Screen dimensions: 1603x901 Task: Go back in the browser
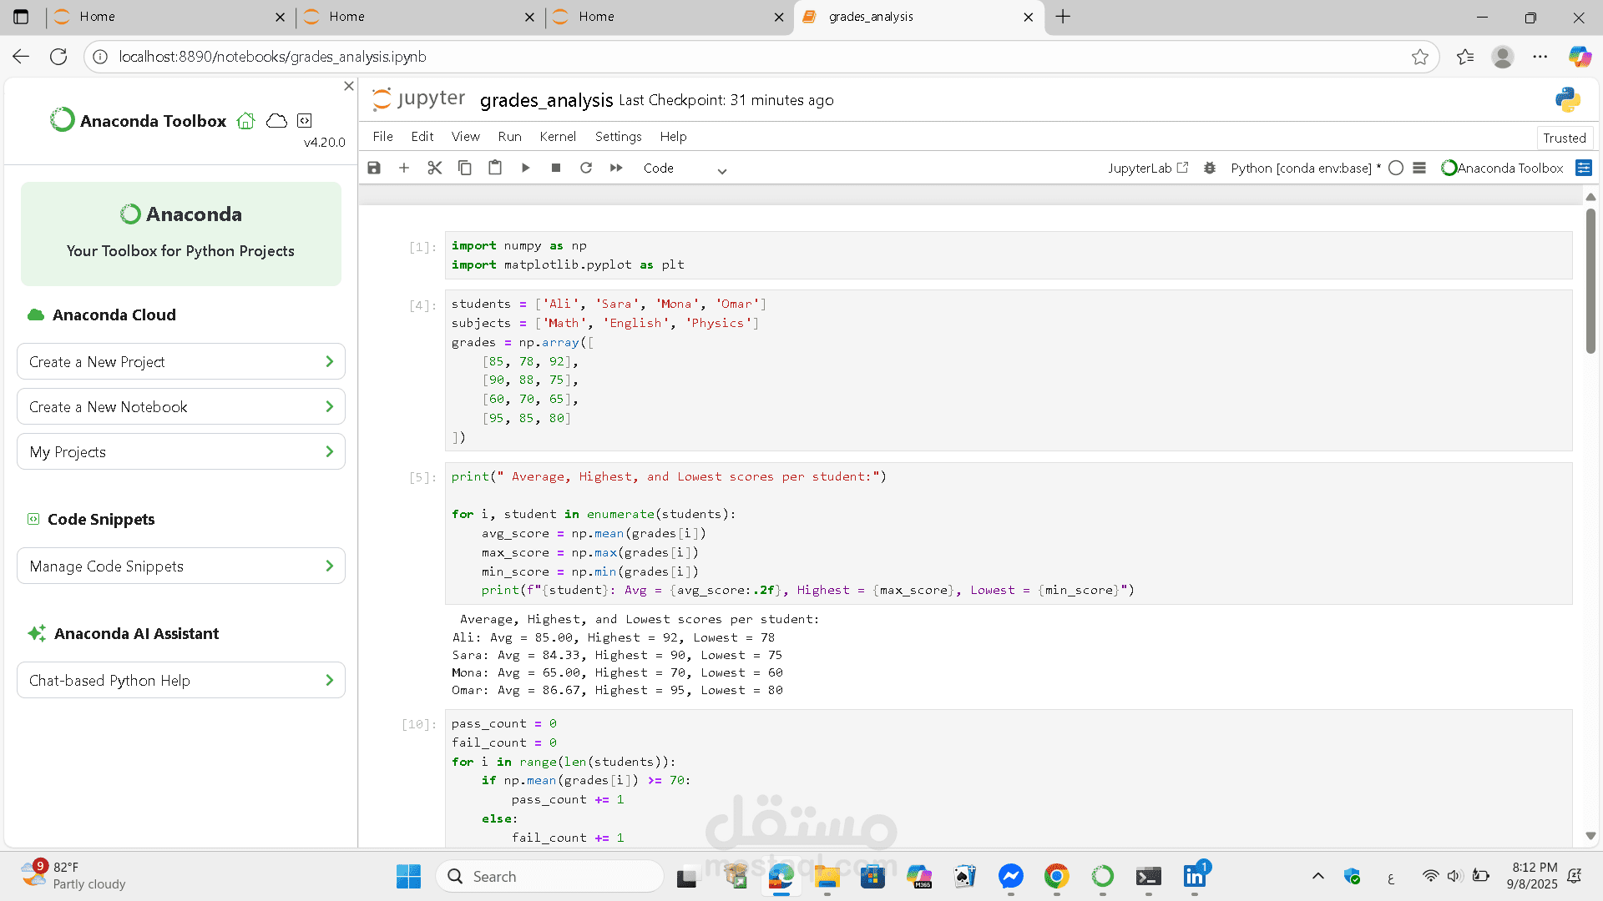[21, 57]
